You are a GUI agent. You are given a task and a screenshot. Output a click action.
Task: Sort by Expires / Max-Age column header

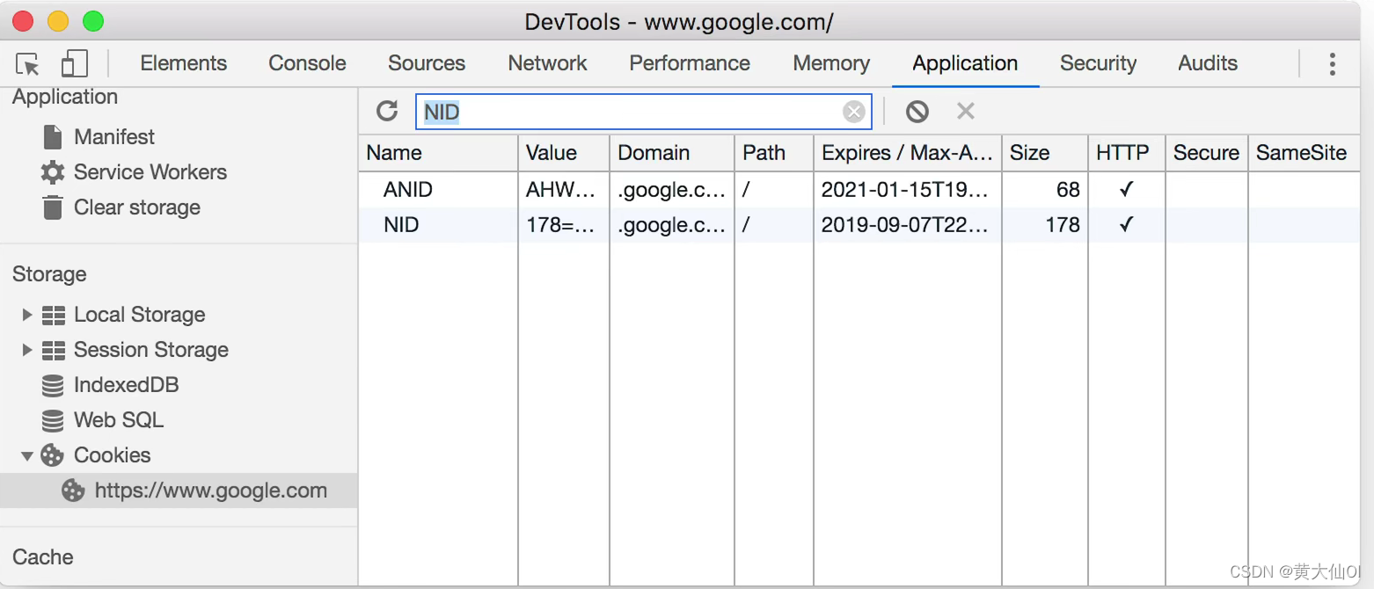pos(907,153)
